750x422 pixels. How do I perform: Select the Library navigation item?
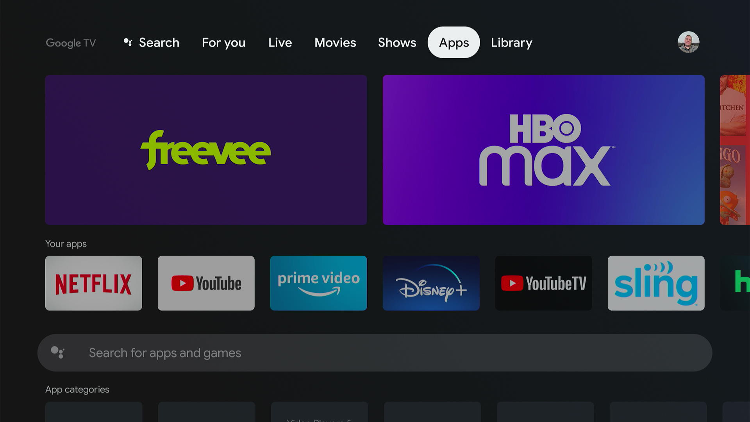pyautogui.click(x=511, y=42)
